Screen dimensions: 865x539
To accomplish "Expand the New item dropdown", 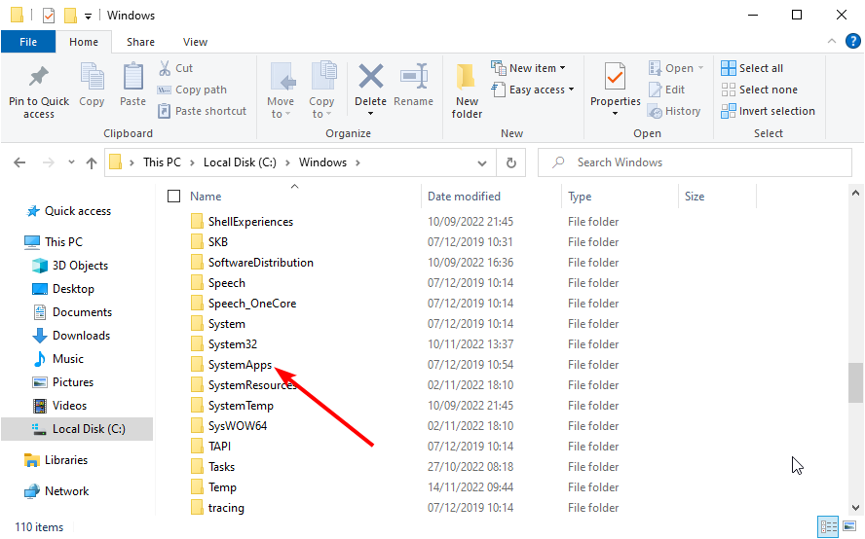I will (x=563, y=68).
